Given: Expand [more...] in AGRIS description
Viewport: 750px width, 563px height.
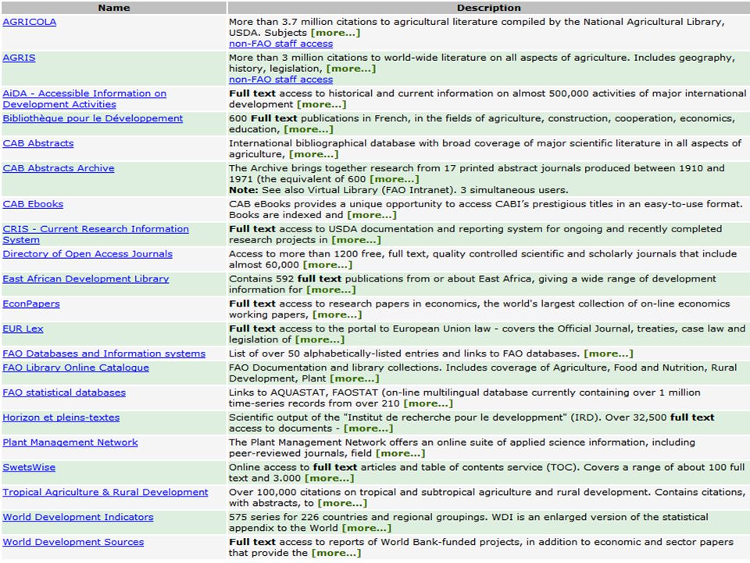Looking at the screenshot, I should pos(351,69).
